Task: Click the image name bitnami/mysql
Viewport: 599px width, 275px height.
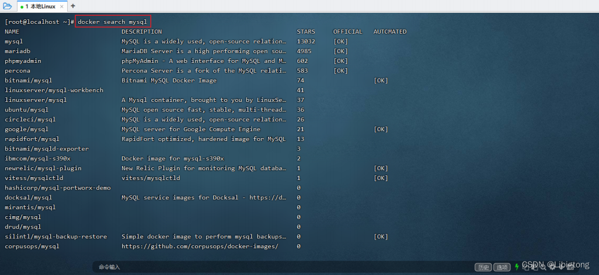Action: [x=28, y=80]
